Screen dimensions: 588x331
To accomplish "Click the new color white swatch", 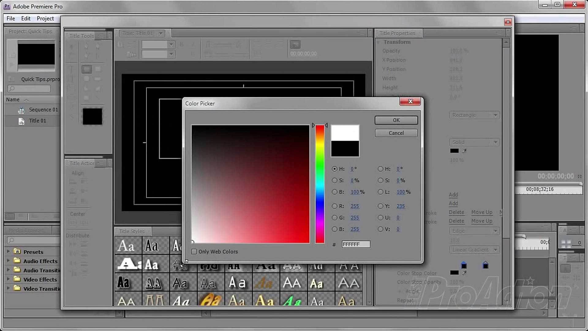I will [x=345, y=133].
